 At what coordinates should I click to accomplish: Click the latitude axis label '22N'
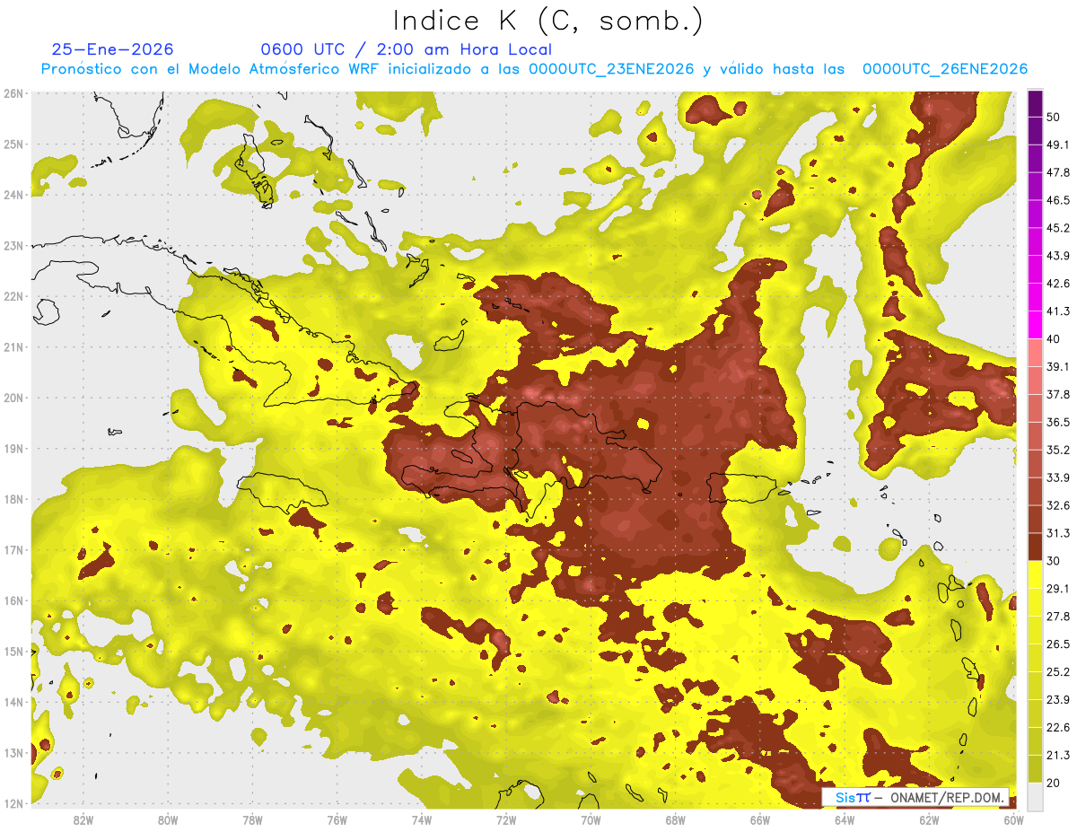13,296
